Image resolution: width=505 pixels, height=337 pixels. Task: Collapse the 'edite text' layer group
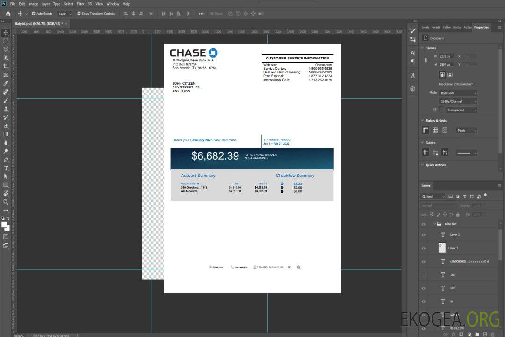(x=434, y=224)
